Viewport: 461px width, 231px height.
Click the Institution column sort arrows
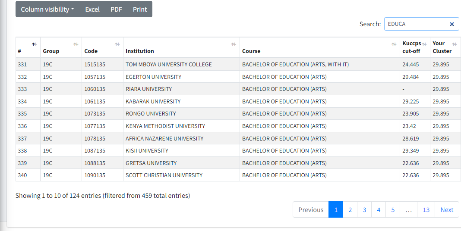click(234, 44)
